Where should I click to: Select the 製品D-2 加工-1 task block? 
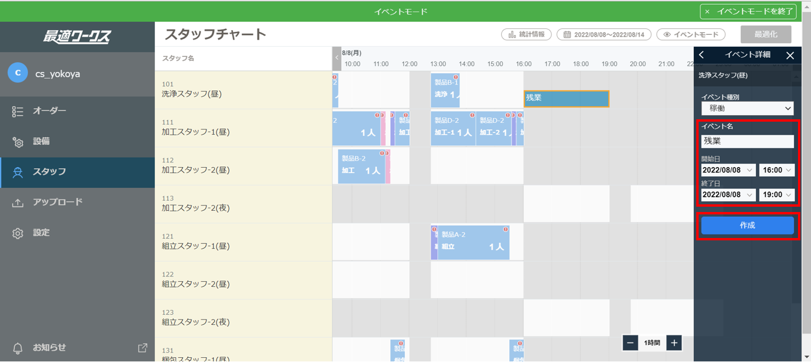coord(453,129)
